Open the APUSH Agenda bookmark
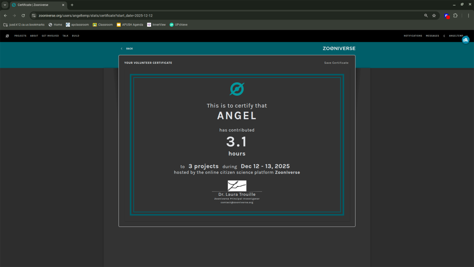 [x=130, y=25]
